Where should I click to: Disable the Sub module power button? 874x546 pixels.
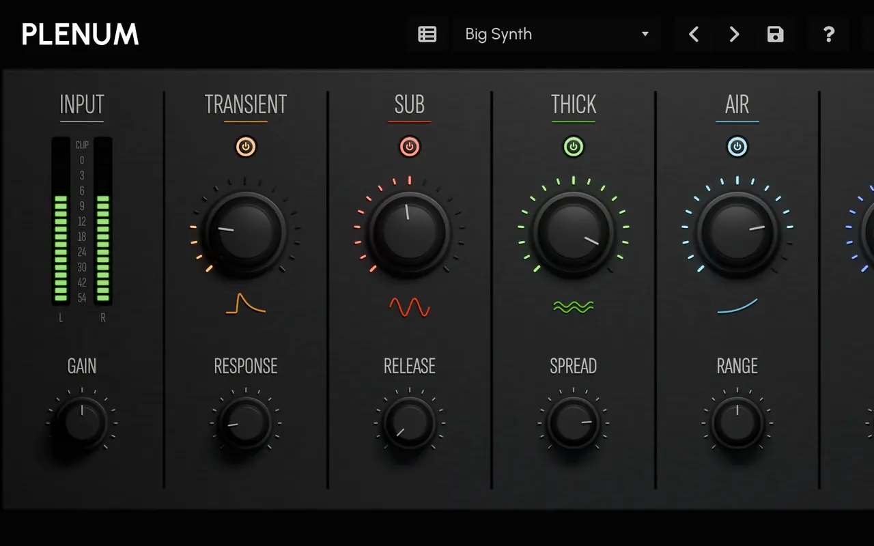point(410,147)
